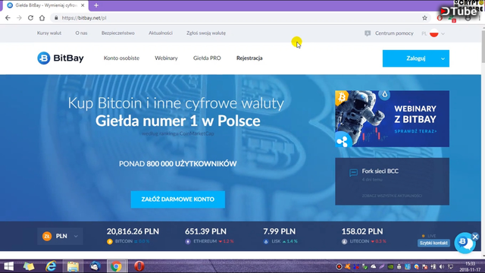This screenshot has width=485, height=273.
Task: Click Lisk price 7.99 PLN
Action: (x=280, y=231)
